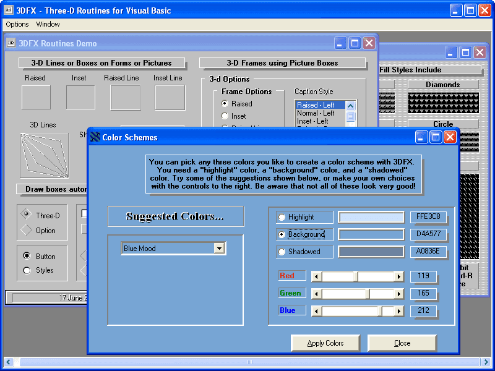Viewport: 495px width, 371px height.
Task: Select Normal - Left in Caption Style list
Action: (x=320, y=113)
